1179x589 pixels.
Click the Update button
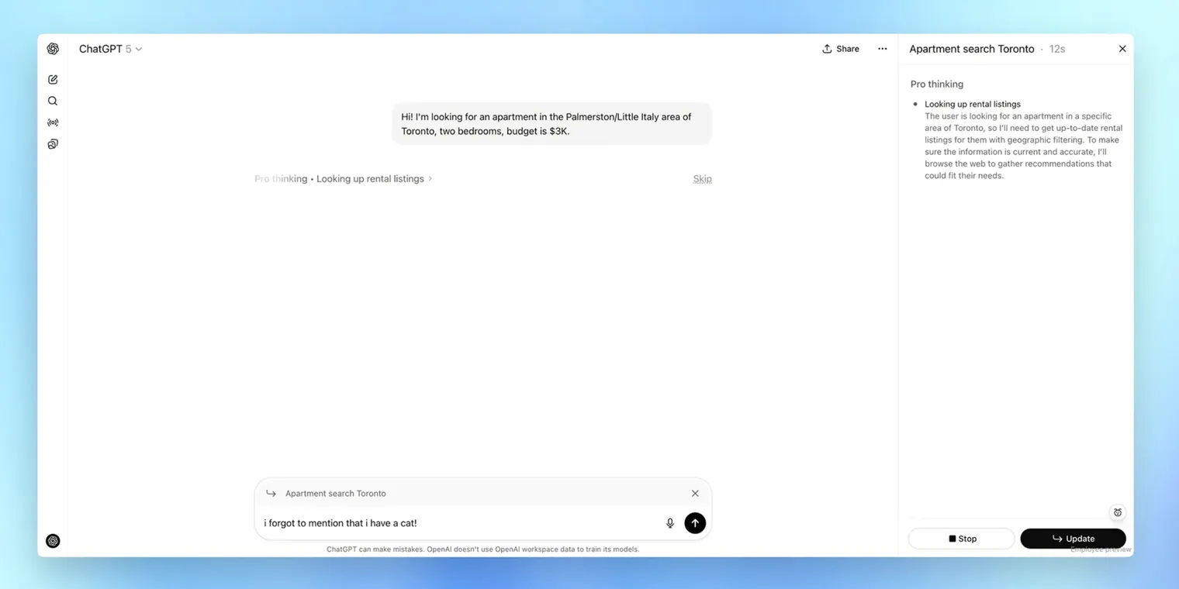click(1074, 538)
